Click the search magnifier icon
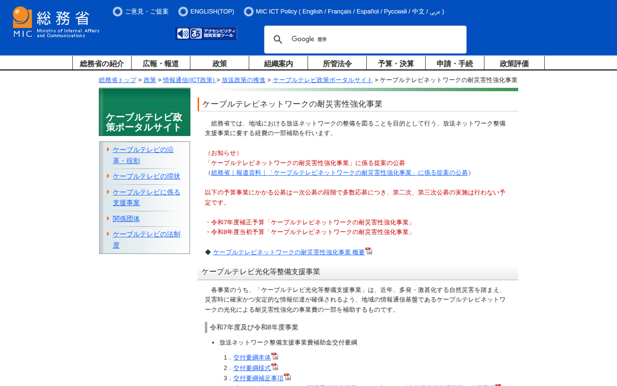This screenshot has height=386, width=617. pyautogui.click(x=278, y=40)
